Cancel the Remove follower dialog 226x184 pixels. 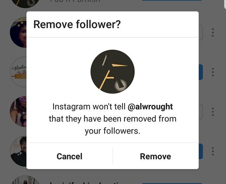70,156
